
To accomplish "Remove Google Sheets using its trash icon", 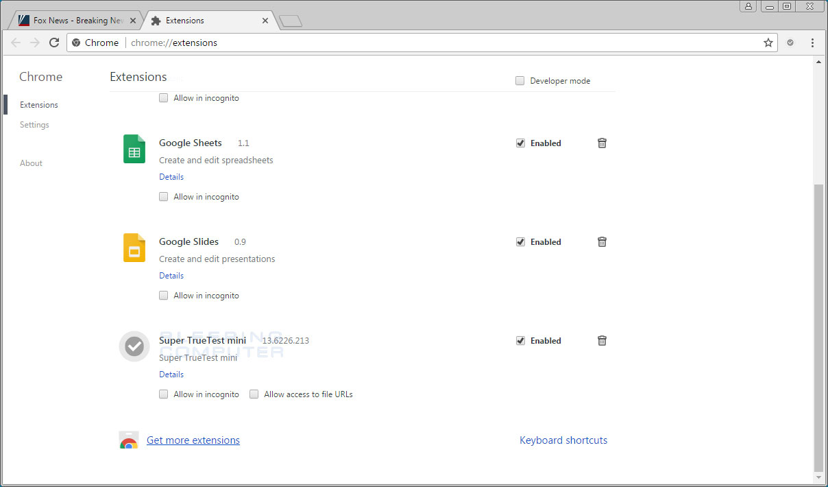I will coord(602,143).
